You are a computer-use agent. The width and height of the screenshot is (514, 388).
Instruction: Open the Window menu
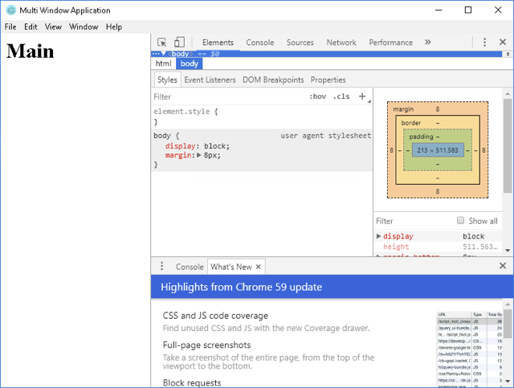click(x=84, y=27)
